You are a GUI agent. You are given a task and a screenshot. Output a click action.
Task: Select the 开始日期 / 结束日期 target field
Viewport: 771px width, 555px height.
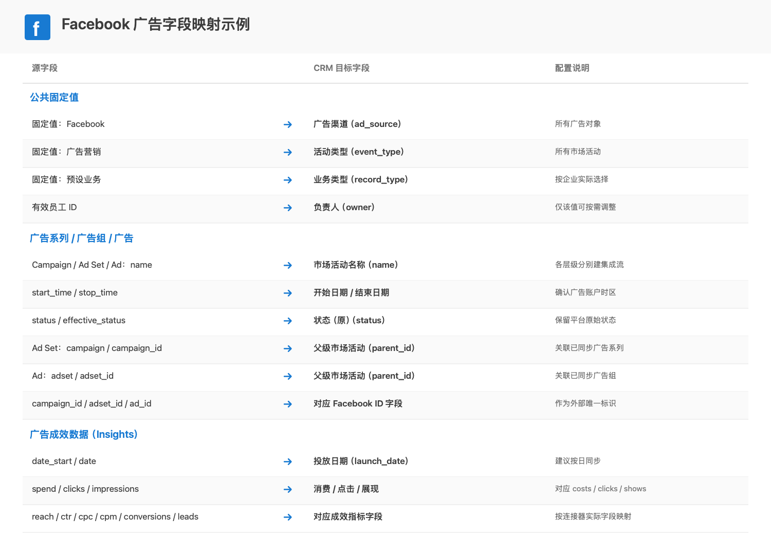(x=351, y=292)
